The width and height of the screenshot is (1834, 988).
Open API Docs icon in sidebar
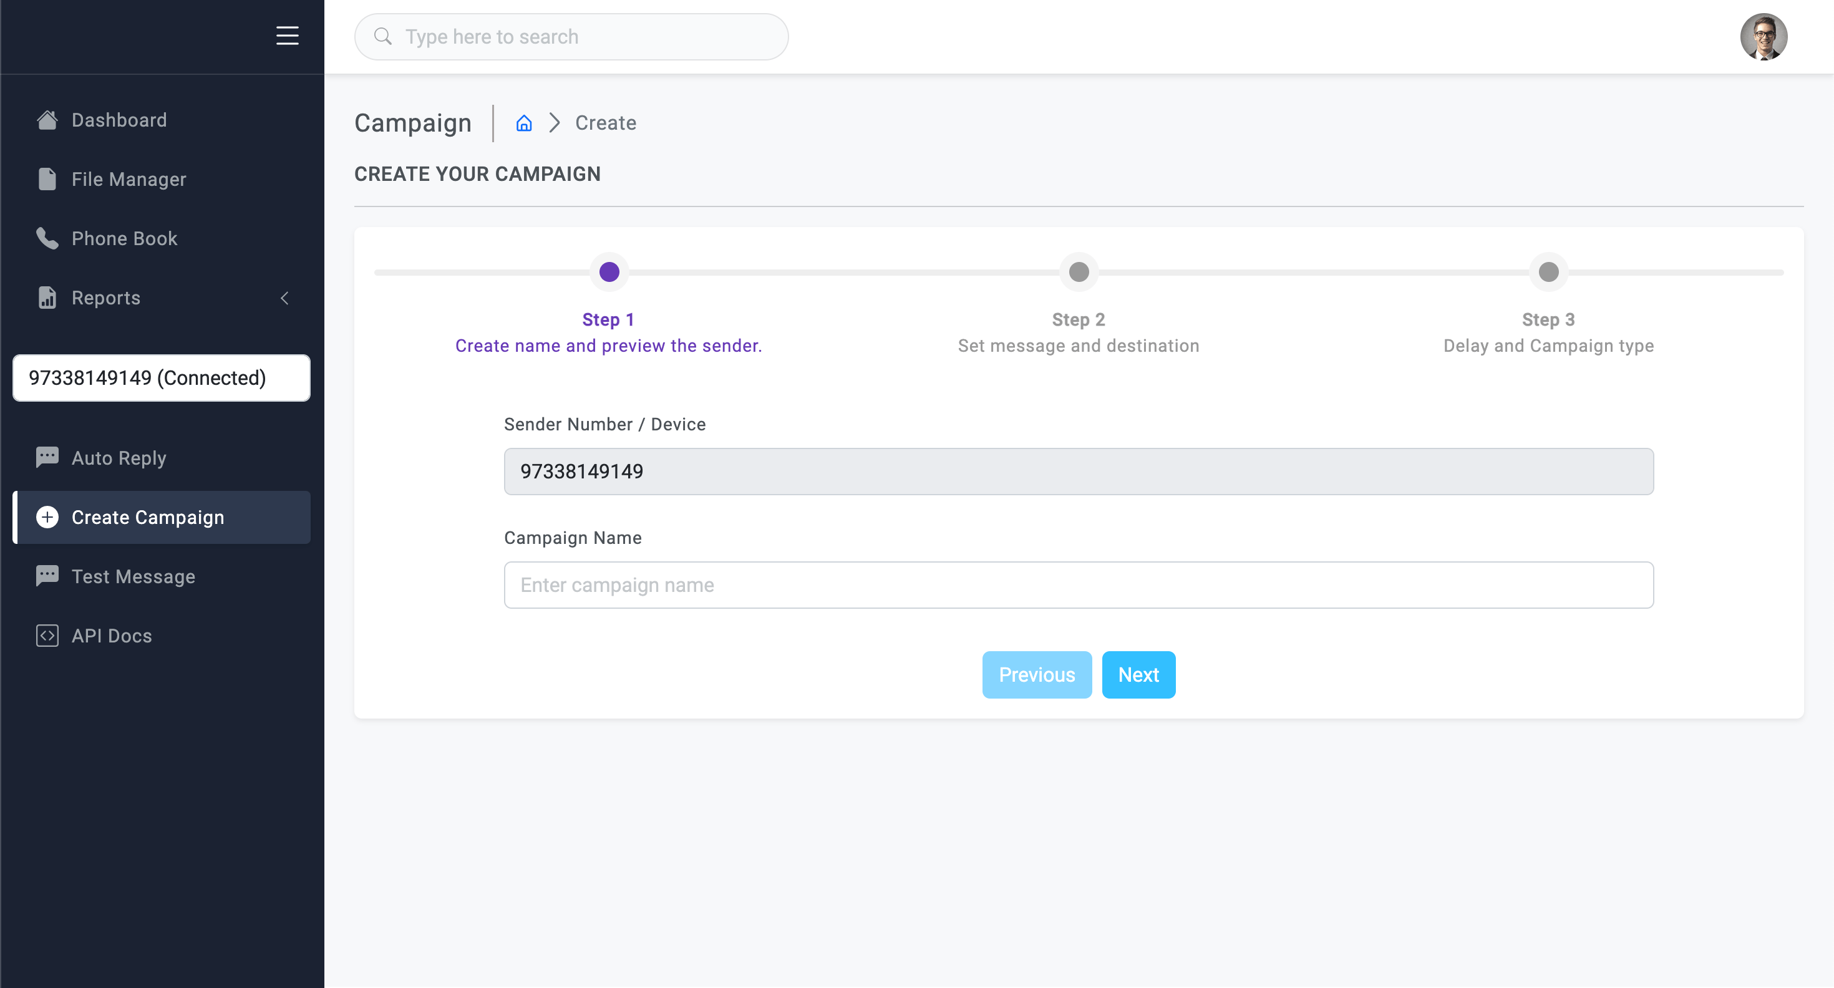click(x=46, y=635)
